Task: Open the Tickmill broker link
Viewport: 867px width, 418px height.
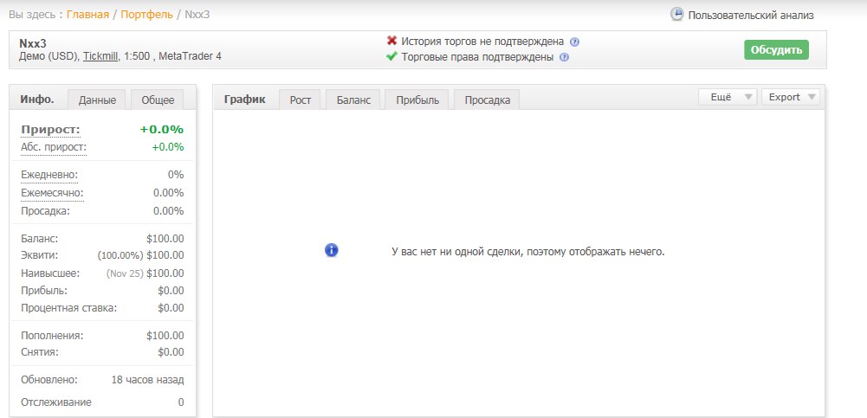Action: pos(100,55)
